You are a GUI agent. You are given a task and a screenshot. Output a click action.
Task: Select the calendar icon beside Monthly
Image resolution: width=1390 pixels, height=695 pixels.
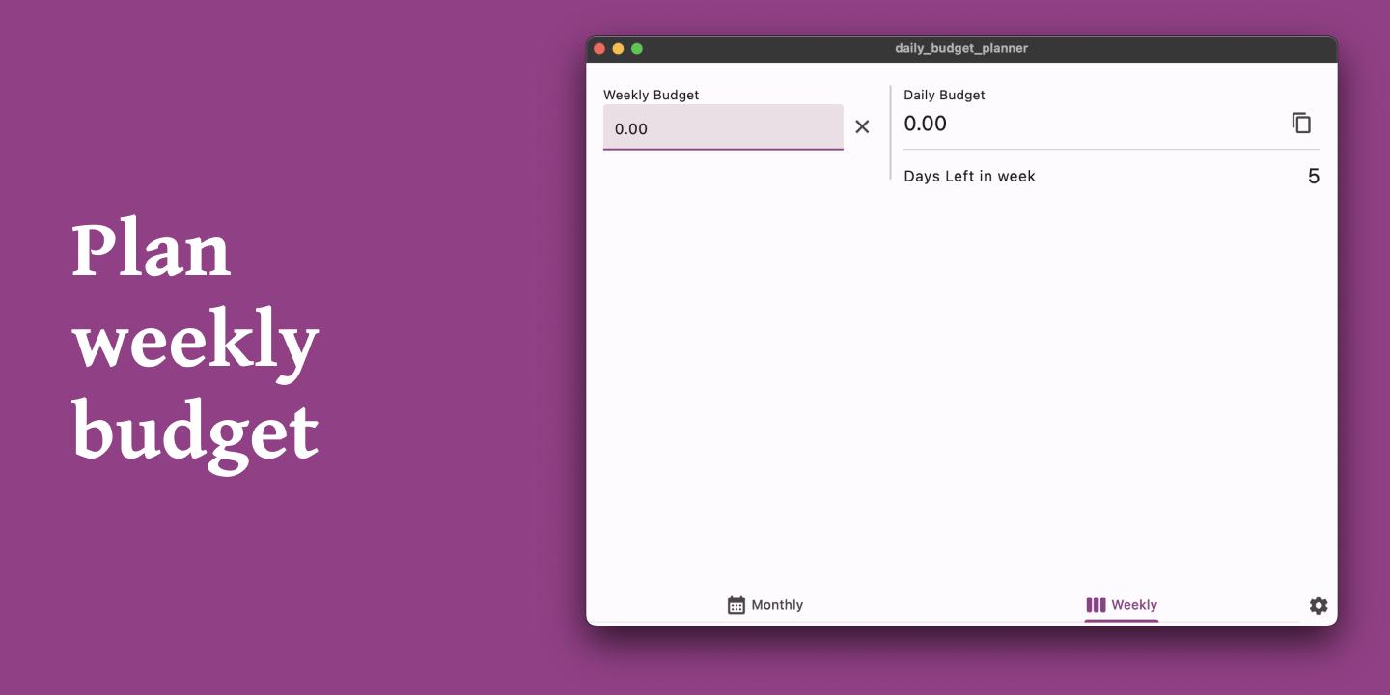pyautogui.click(x=736, y=604)
